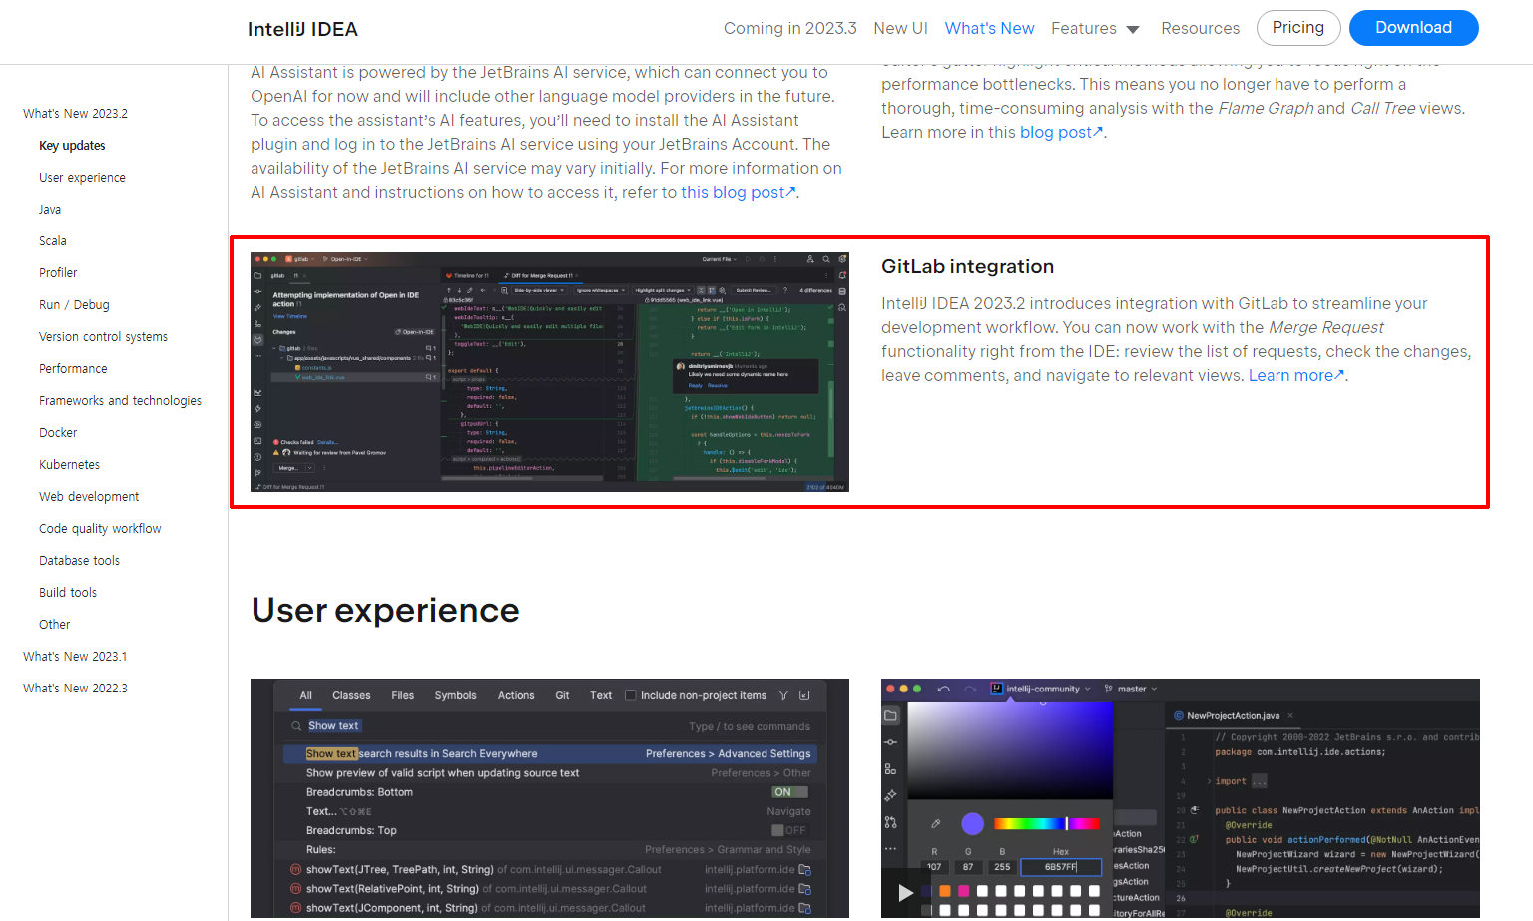Click the hue slider in color picker
1533x921 pixels.
(1046, 823)
